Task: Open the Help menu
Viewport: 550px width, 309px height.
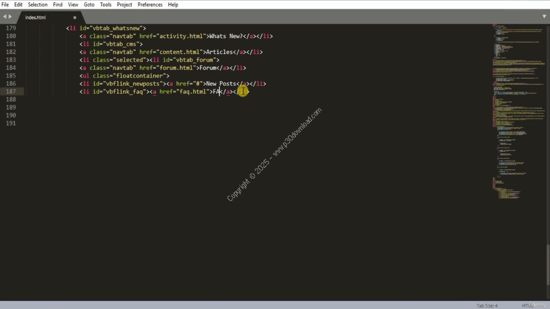Action: (173, 5)
